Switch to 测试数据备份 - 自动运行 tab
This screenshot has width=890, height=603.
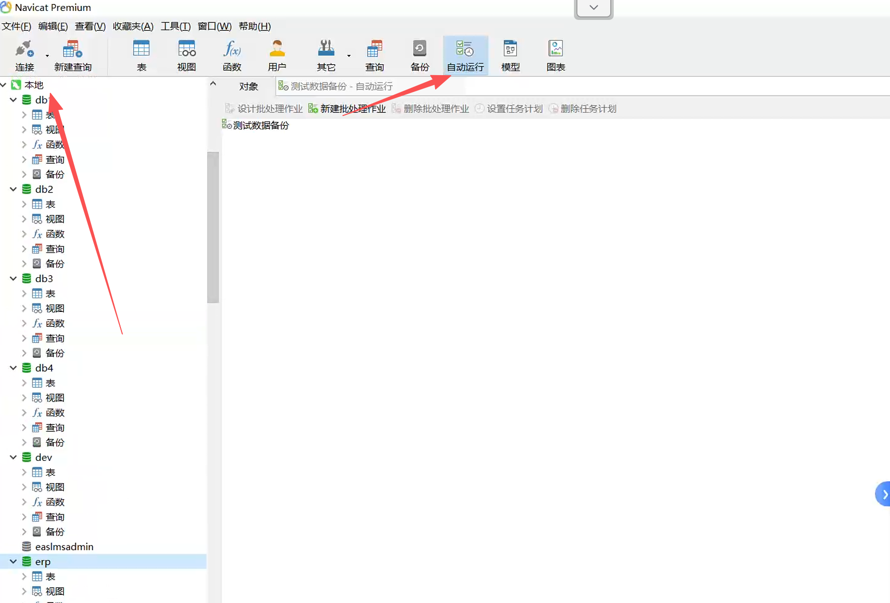click(x=335, y=86)
